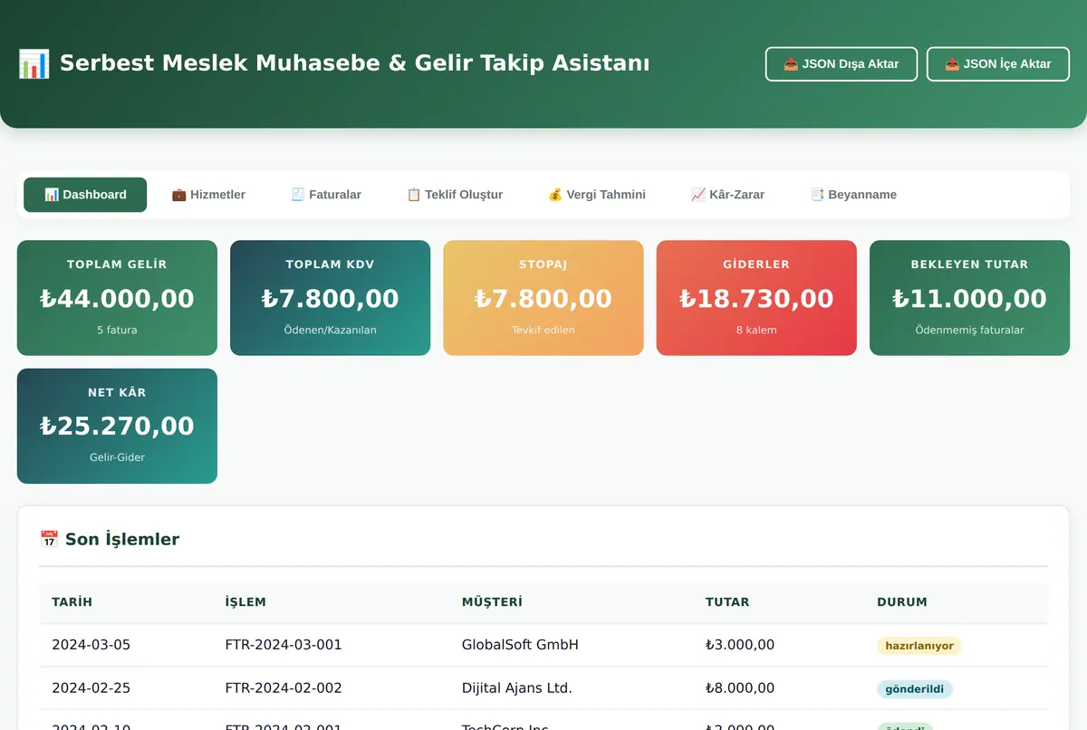The height and width of the screenshot is (730, 1087).
Task: Click the DURUM column header
Action: (902, 602)
